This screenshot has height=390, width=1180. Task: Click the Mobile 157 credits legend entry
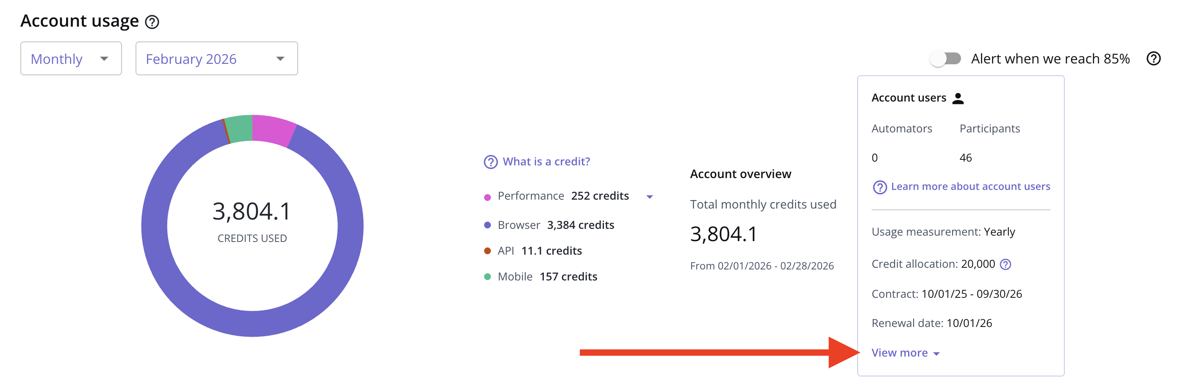click(547, 277)
